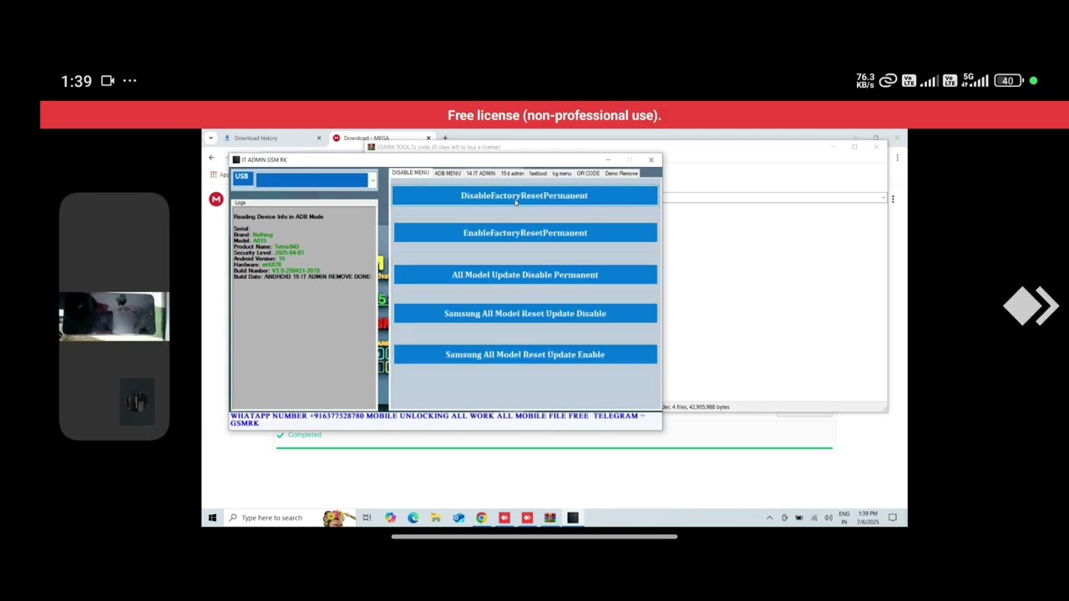Close the IT ADMIN GSM RK window
The height and width of the screenshot is (601, 1069).
(651, 159)
